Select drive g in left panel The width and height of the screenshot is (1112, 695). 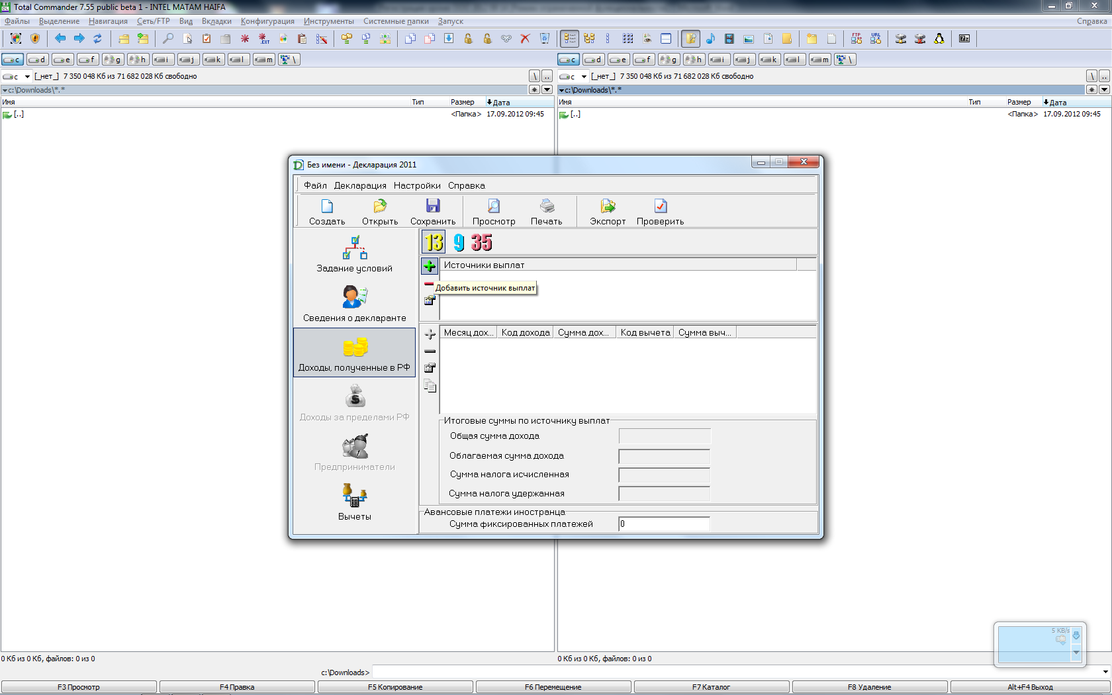click(x=113, y=60)
